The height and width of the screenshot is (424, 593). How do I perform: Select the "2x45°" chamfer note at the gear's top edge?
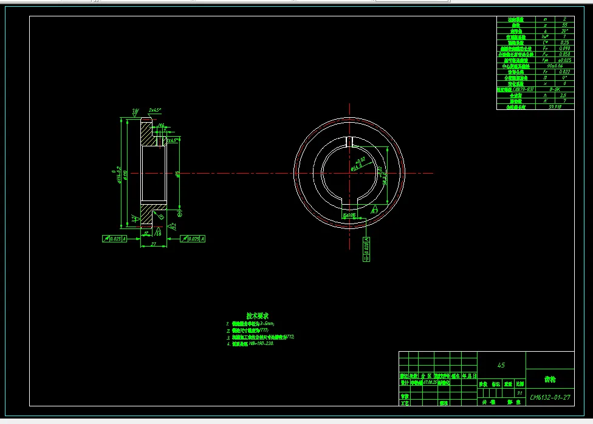[x=155, y=110]
